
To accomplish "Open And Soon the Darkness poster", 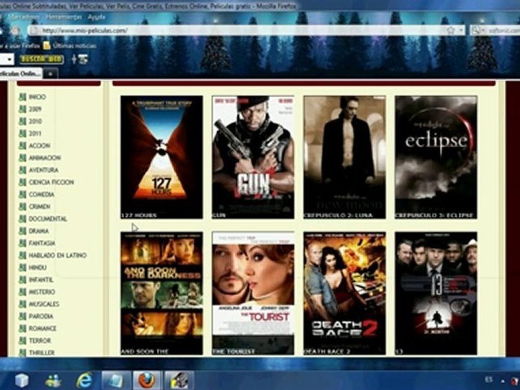I will [x=161, y=293].
